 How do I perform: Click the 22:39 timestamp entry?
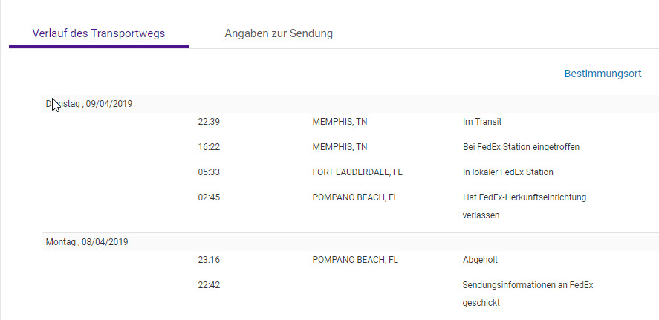click(x=209, y=122)
